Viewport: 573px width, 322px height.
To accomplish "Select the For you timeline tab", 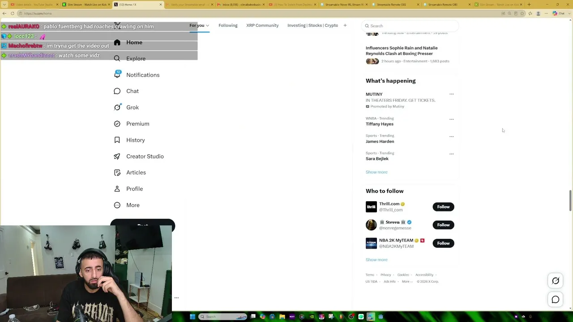I will pos(197,25).
